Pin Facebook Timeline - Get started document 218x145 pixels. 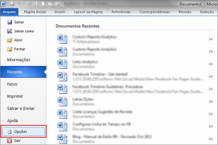point(211,76)
